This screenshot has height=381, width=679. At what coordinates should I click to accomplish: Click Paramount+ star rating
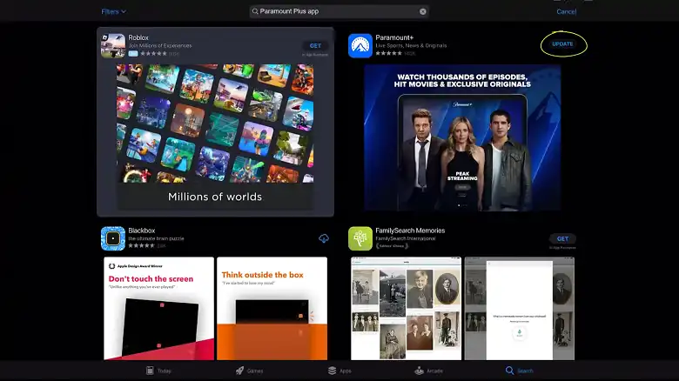click(388, 53)
